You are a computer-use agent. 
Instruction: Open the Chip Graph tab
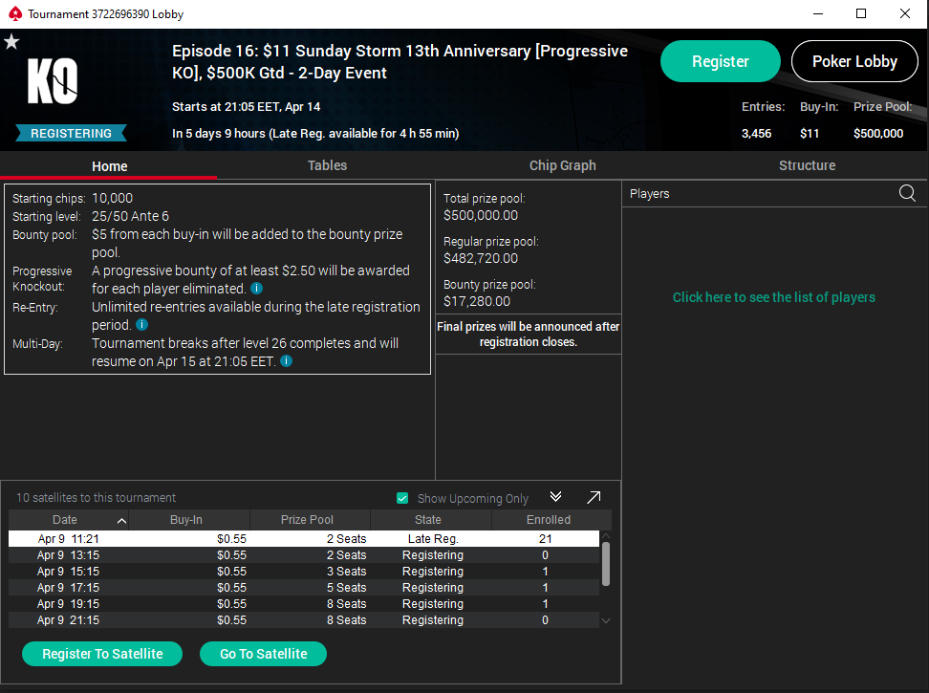(562, 165)
